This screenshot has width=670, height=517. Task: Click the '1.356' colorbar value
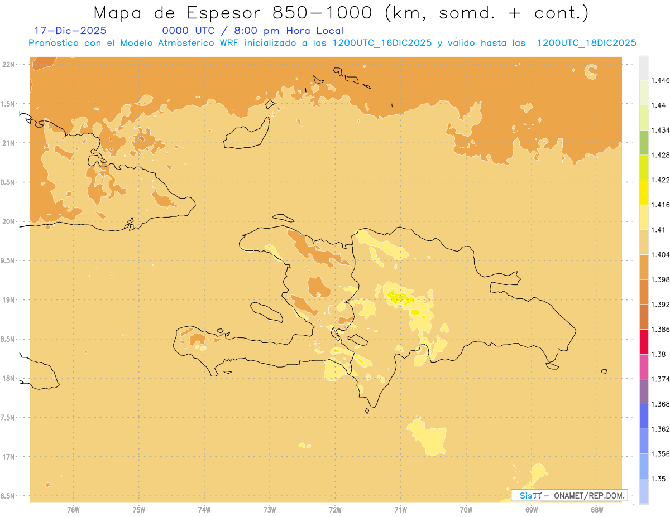661,454
